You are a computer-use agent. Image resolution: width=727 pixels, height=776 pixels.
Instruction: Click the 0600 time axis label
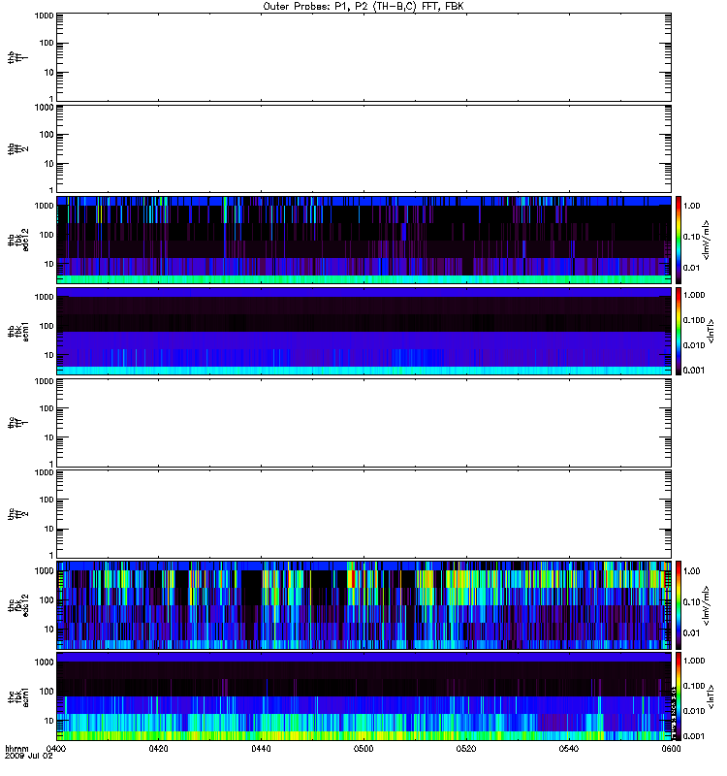[x=671, y=748]
